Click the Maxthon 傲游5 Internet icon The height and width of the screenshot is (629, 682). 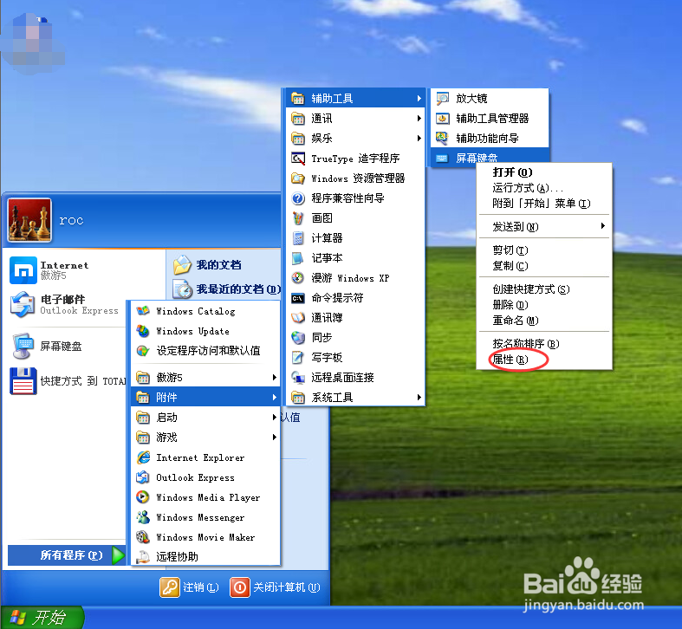[23, 270]
